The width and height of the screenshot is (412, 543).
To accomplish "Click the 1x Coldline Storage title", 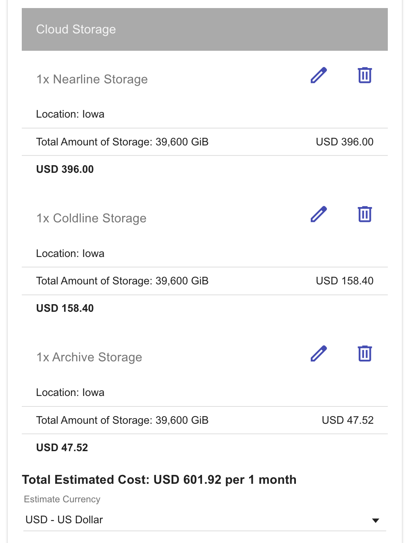I will coord(92,218).
